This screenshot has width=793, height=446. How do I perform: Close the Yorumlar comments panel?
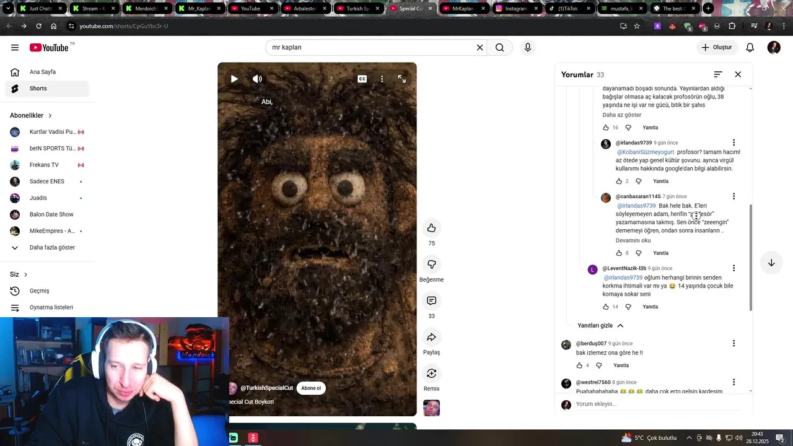738,74
